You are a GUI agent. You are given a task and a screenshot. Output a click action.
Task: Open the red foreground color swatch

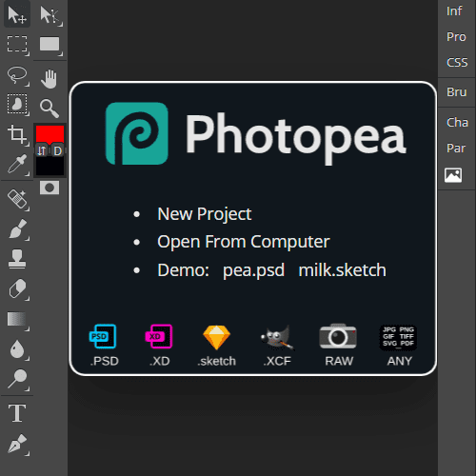pos(50,134)
